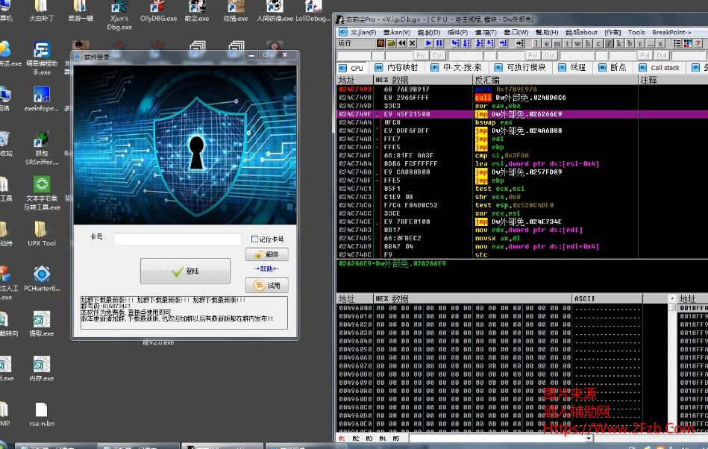Click the X (close program) toolbar icon
This screenshot has width=708, height=449.
point(413,43)
